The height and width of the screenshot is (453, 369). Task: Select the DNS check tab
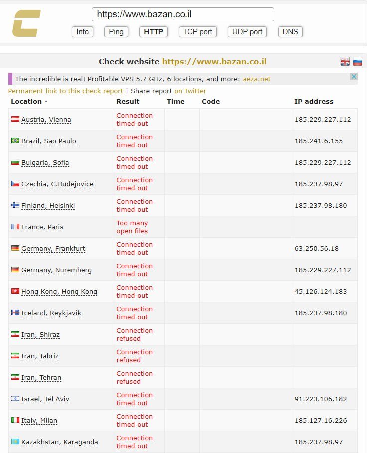[290, 32]
